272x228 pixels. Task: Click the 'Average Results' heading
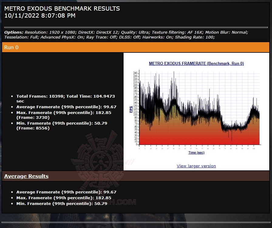point(26,176)
